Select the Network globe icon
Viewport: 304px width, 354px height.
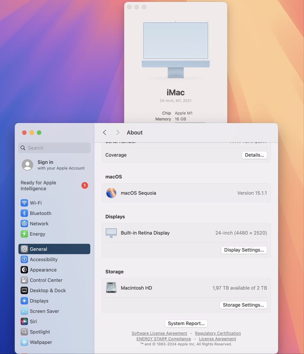24,223
